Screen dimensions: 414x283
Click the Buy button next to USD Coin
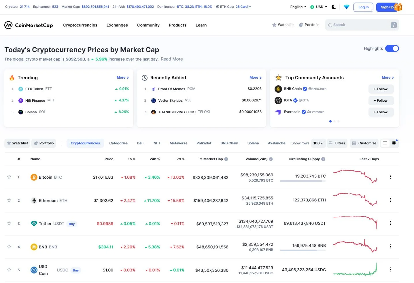[76, 270]
